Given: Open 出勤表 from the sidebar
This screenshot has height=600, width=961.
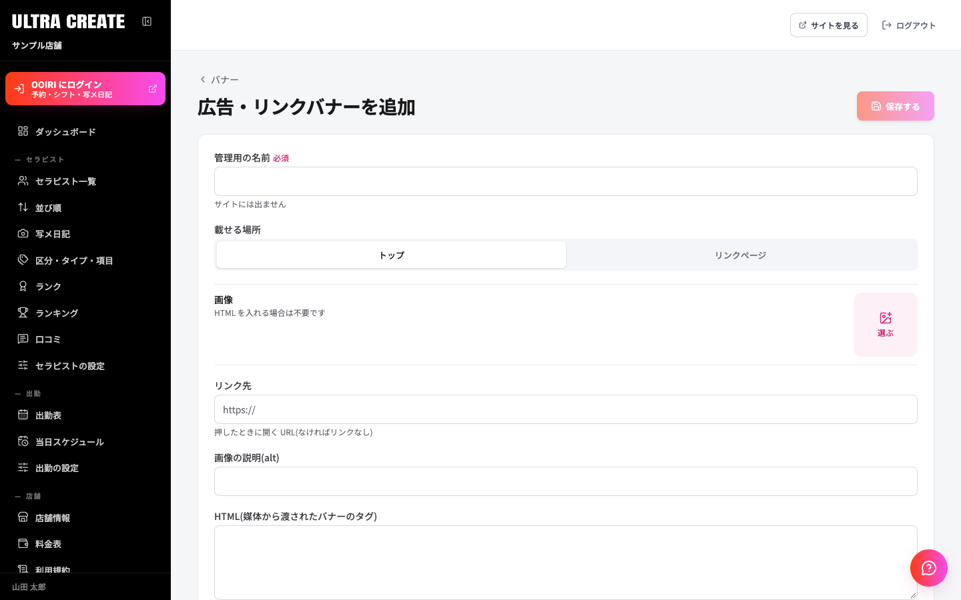Looking at the screenshot, I should [x=85, y=415].
